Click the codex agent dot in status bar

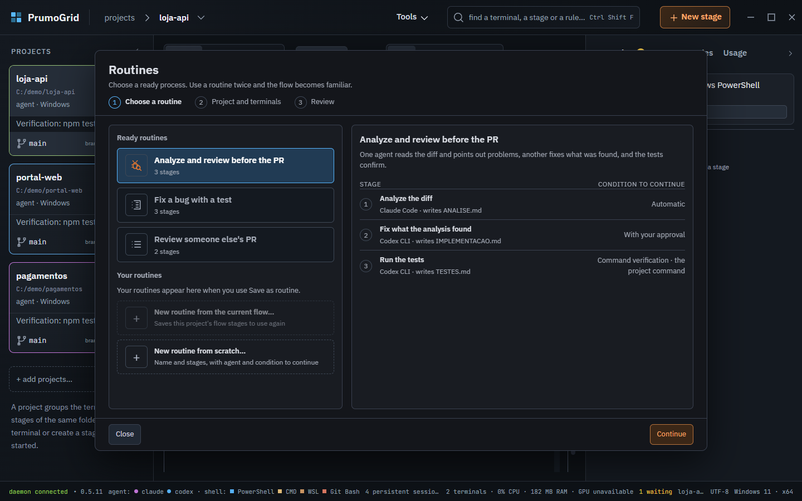tap(169, 492)
